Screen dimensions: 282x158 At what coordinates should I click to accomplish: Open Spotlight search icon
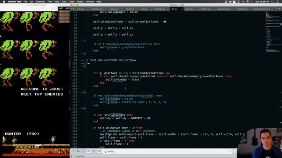click(x=273, y=2)
